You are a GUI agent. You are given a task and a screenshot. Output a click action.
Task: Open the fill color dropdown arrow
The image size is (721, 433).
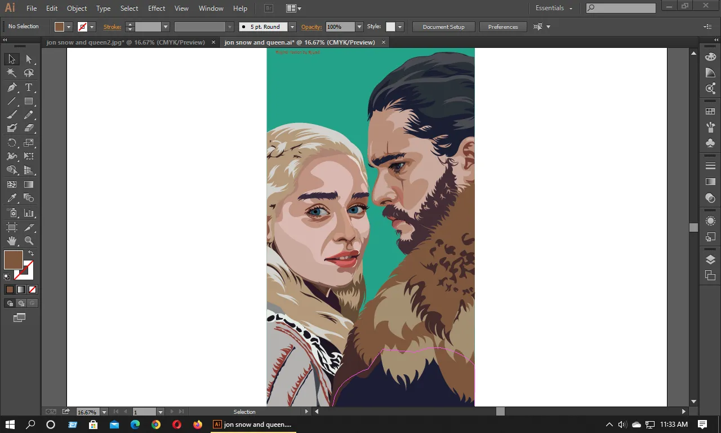69,26
